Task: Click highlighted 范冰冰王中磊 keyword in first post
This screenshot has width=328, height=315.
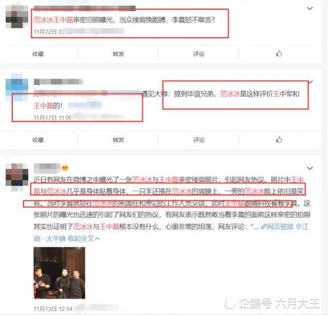Action: coord(53,20)
